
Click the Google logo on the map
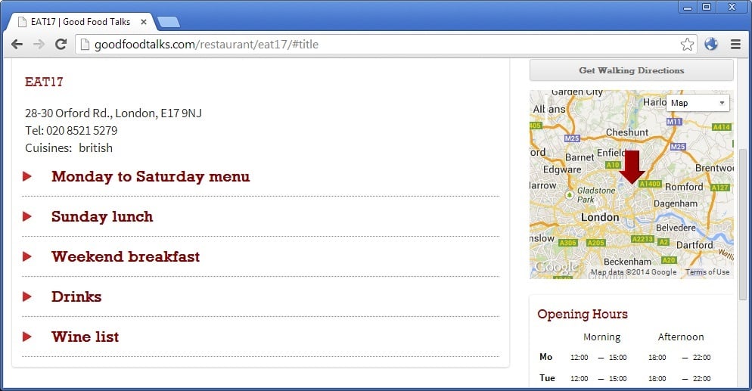coord(556,267)
